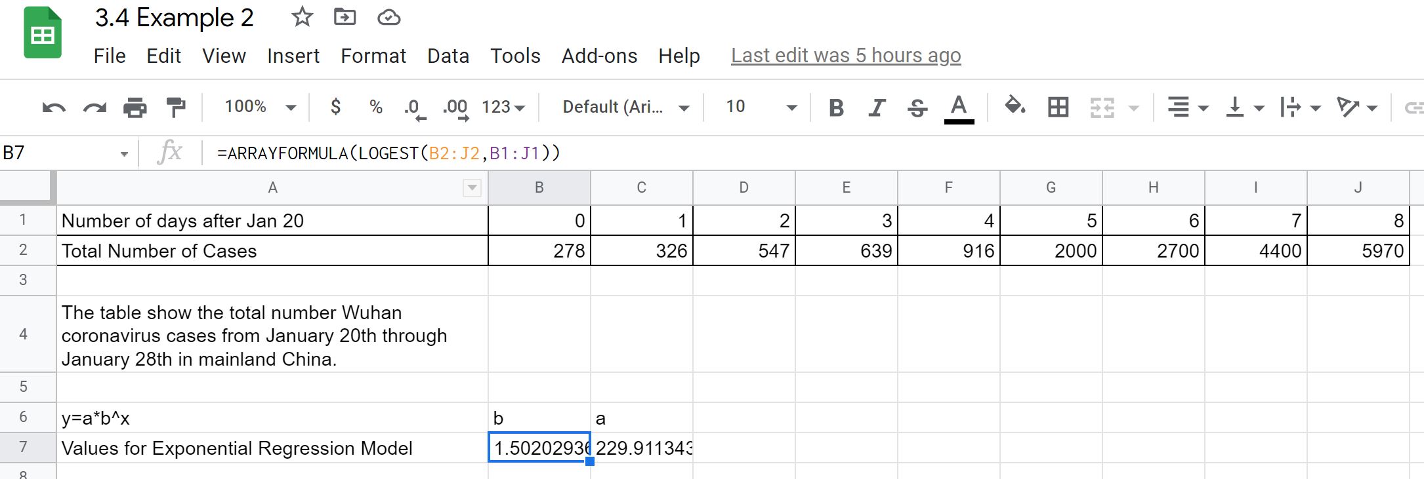The width and height of the screenshot is (1424, 479).
Task: Select the Wuhan coronavirus description cell
Action: 272,335
